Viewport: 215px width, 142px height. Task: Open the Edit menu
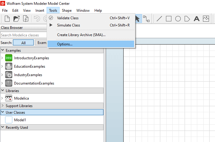(x=15, y=11)
